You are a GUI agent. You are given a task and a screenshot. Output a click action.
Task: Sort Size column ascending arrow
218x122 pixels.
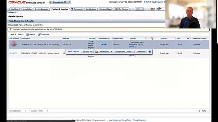point(188,38)
